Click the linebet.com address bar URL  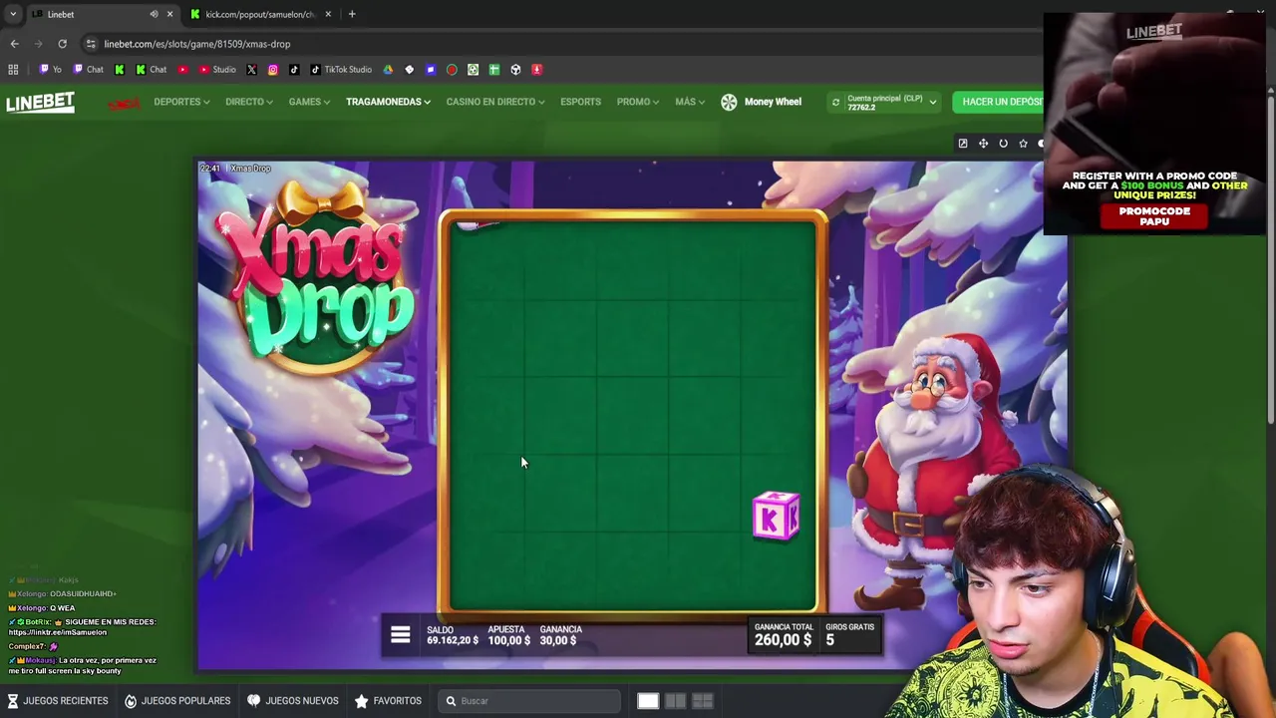[197, 44]
